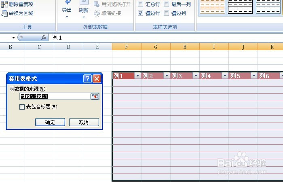Viewport: 283px width, 182px height.
Task: Select column G header
Action: 156,47
